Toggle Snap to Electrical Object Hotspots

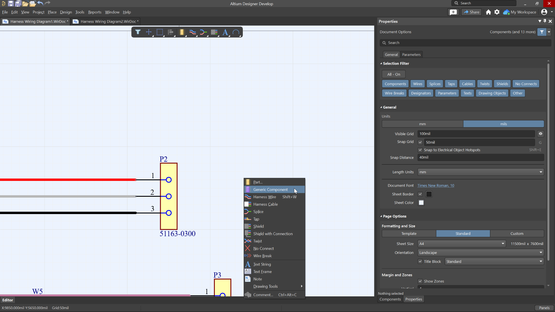pyautogui.click(x=420, y=150)
